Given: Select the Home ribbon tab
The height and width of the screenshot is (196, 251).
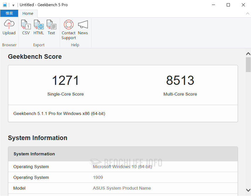Looking at the screenshot, I should point(28,13).
